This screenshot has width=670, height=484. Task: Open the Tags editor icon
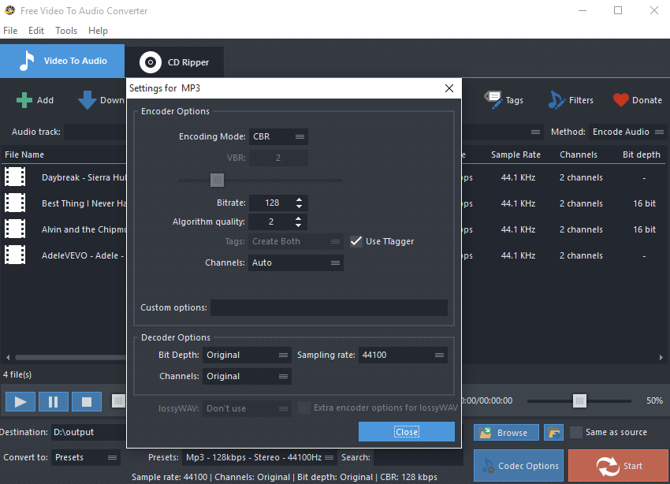tap(494, 100)
